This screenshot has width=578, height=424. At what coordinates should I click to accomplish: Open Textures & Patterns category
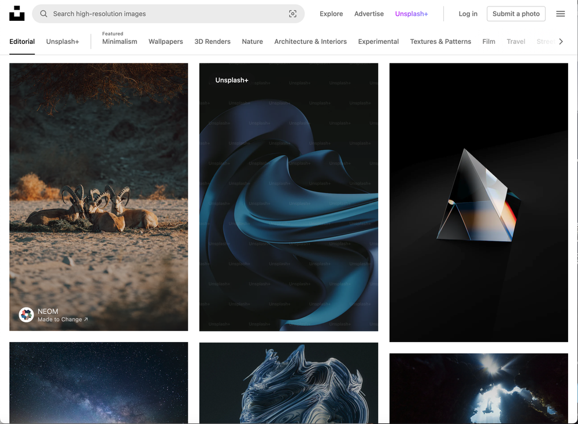(x=440, y=42)
